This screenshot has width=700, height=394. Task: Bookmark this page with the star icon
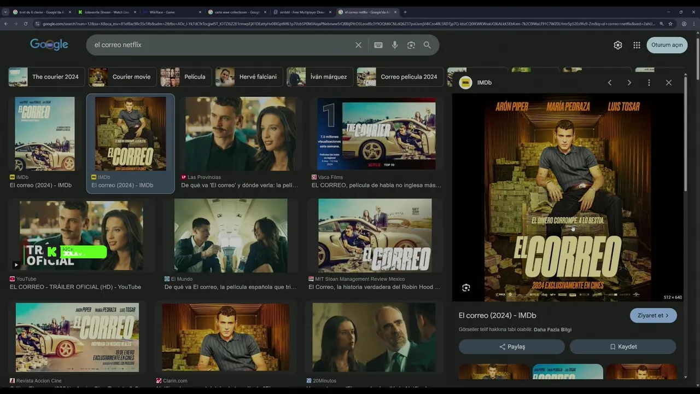click(x=670, y=24)
